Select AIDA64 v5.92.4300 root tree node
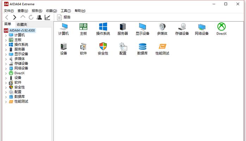Image resolution: width=246 pixels, height=141 pixels. [x=22, y=30]
